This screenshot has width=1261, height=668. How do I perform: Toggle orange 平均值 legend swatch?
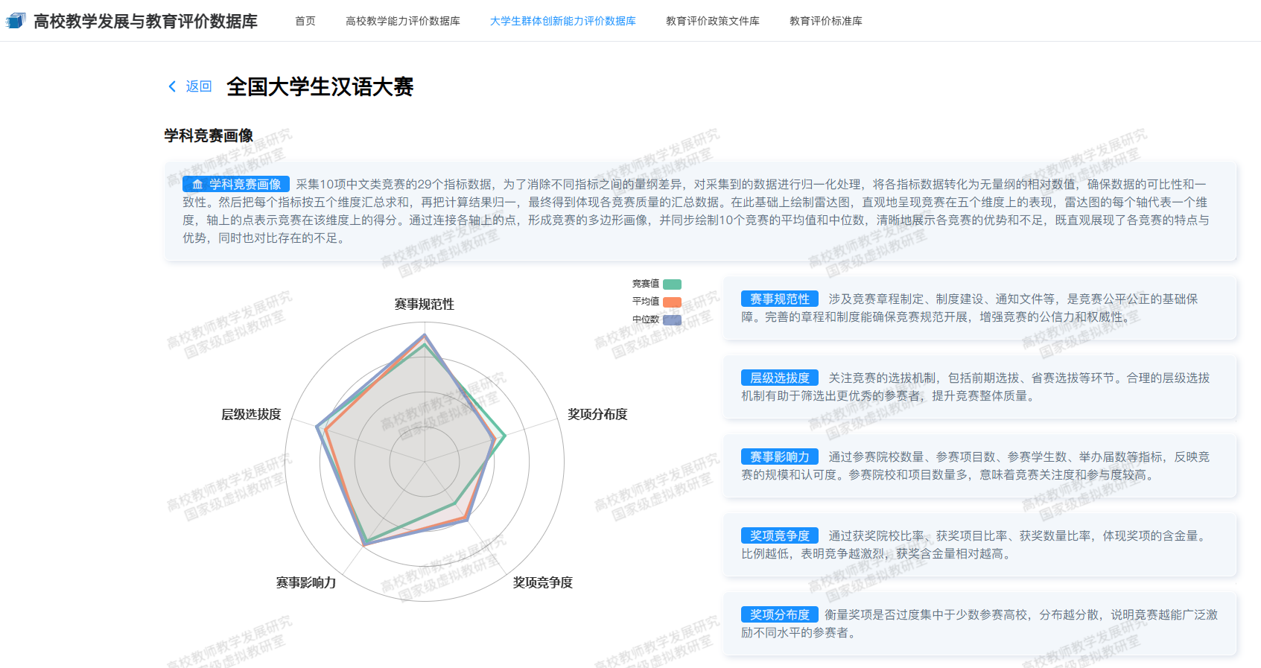672,302
